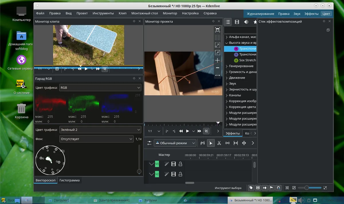Image resolution: width=344 pixels, height=204 pixels.
Task: Click the fit zoom to project icon
Action: click(x=287, y=188)
